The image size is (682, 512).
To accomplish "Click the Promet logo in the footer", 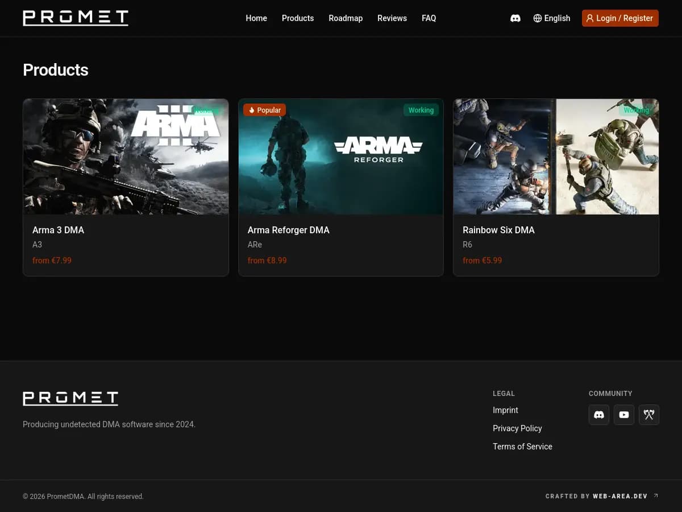I will (x=70, y=398).
